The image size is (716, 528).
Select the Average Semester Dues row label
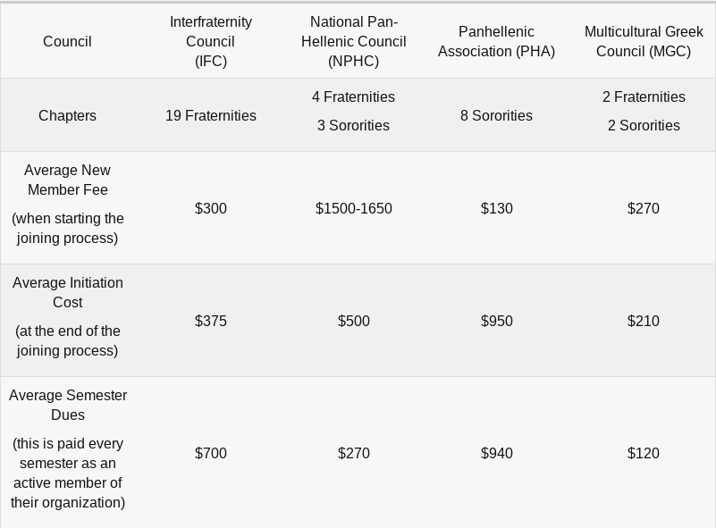(68, 405)
